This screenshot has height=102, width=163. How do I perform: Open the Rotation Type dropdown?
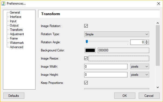coord(117,34)
